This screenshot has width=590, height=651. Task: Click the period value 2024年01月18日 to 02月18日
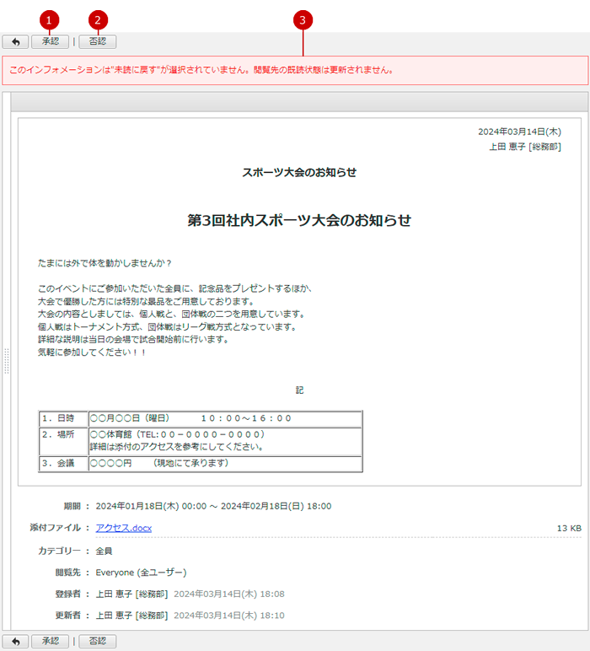214,506
